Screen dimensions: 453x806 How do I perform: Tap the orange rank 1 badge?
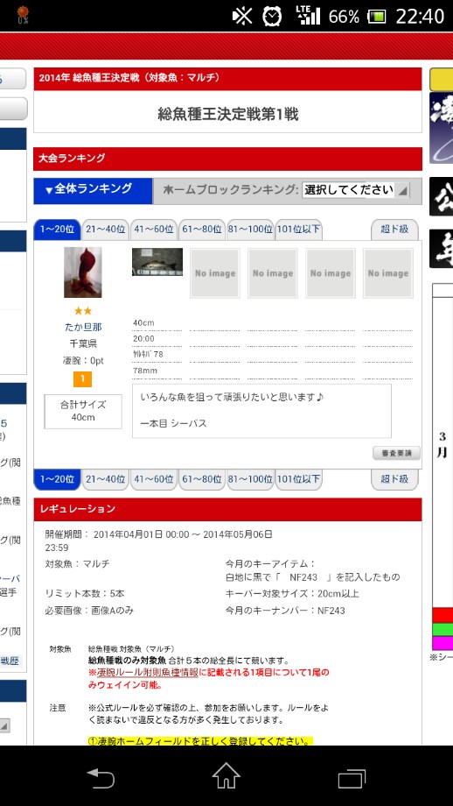[82, 379]
